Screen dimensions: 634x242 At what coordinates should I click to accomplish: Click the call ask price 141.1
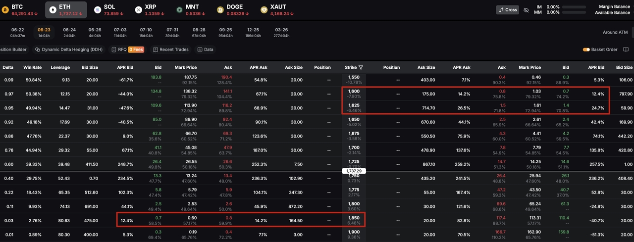(228, 91)
